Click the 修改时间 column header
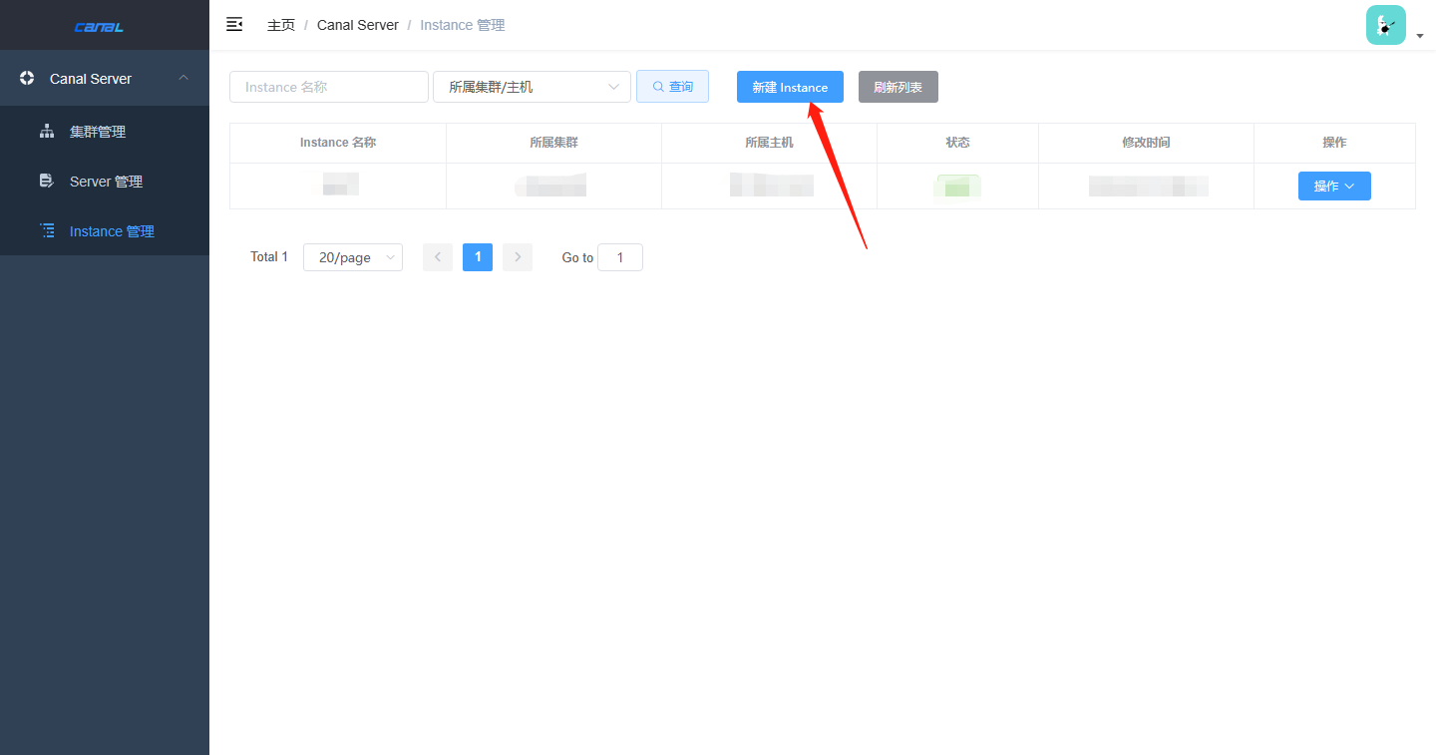This screenshot has height=755, width=1436. tap(1146, 143)
